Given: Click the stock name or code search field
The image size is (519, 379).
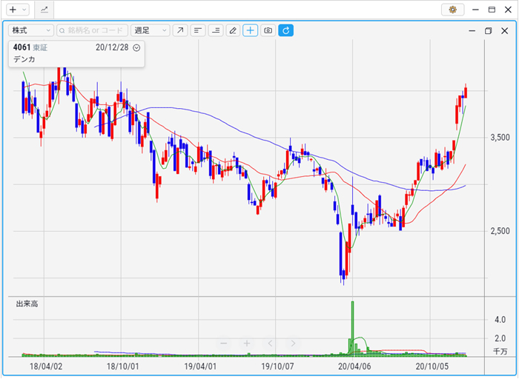Looking at the screenshot, I should click(92, 30).
